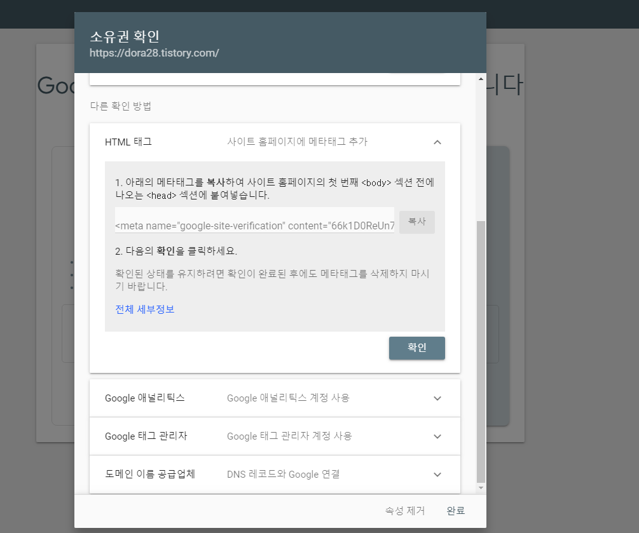
Task: Expand the 도메인 이름 공급업체 chevron
Action: [x=437, y=475]
